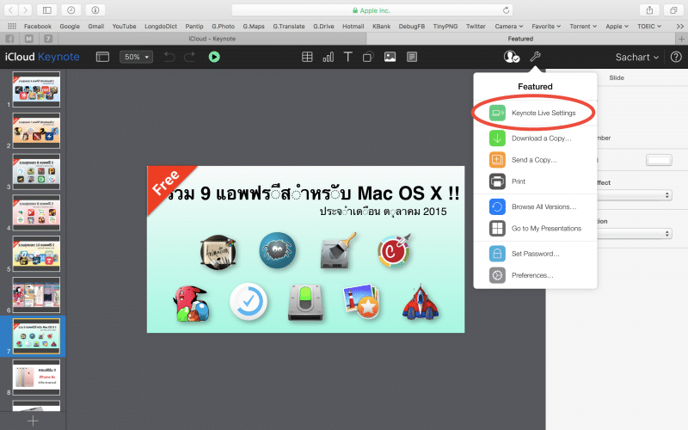The width and height of the screenshot is (688, 430).
Task: Switch to the Featured browser tab
Action: pyautogui.click(x=520, y=39)
